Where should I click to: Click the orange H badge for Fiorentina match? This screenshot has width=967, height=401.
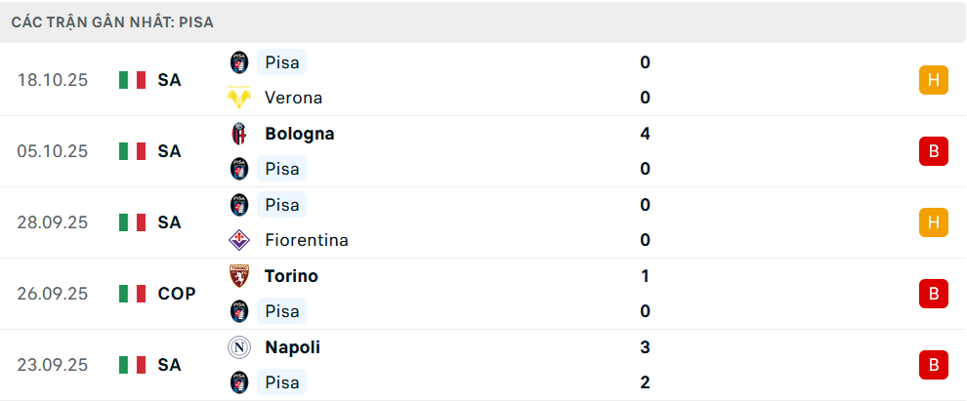934,222
